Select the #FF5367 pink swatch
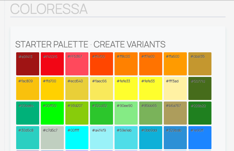This screenshot has height=151, width=234. point(77,64)
